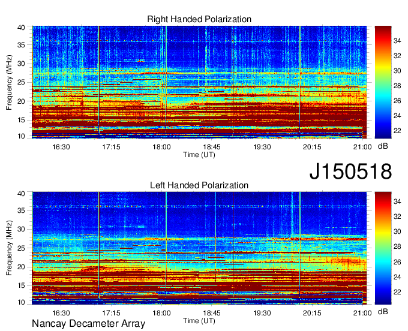The width and height of the screenshot is (408, 331).
Task: Click the 18:45 time tick under Right Handed plot
Action: point(212,147)
